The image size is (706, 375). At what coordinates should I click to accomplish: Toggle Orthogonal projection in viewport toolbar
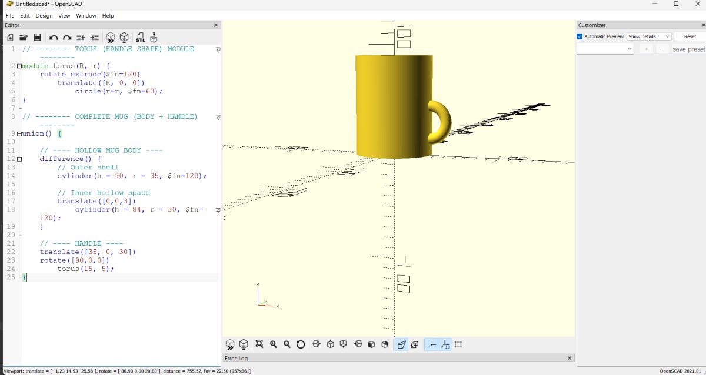pos(415,344)
